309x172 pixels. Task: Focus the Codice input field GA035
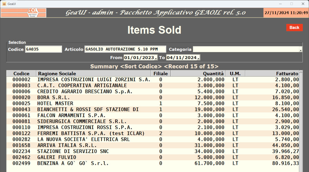click(x=43, y=49)
